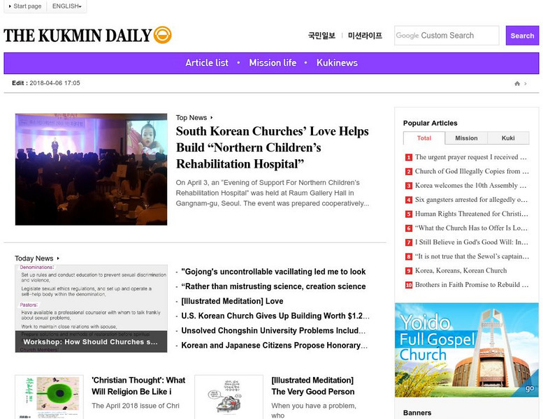Viewport: 543px width, 419px height.
Task: Click the 국민일보 link
Action: pos(321,36)
